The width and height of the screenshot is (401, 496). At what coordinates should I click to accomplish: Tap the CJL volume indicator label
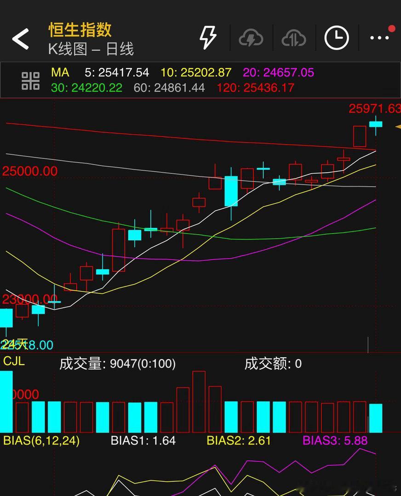tap(14, 361)
